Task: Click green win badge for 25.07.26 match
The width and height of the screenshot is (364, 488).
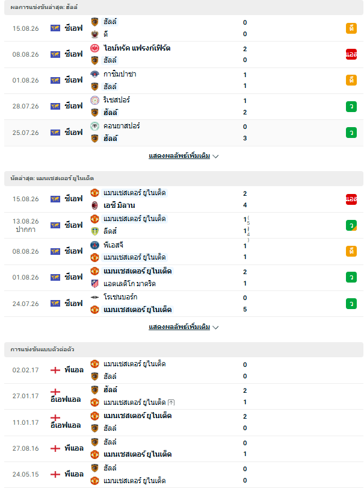Action: point(351,133)
